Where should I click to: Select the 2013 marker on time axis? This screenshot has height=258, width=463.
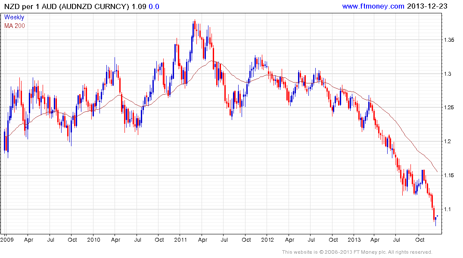click(354, 239)
